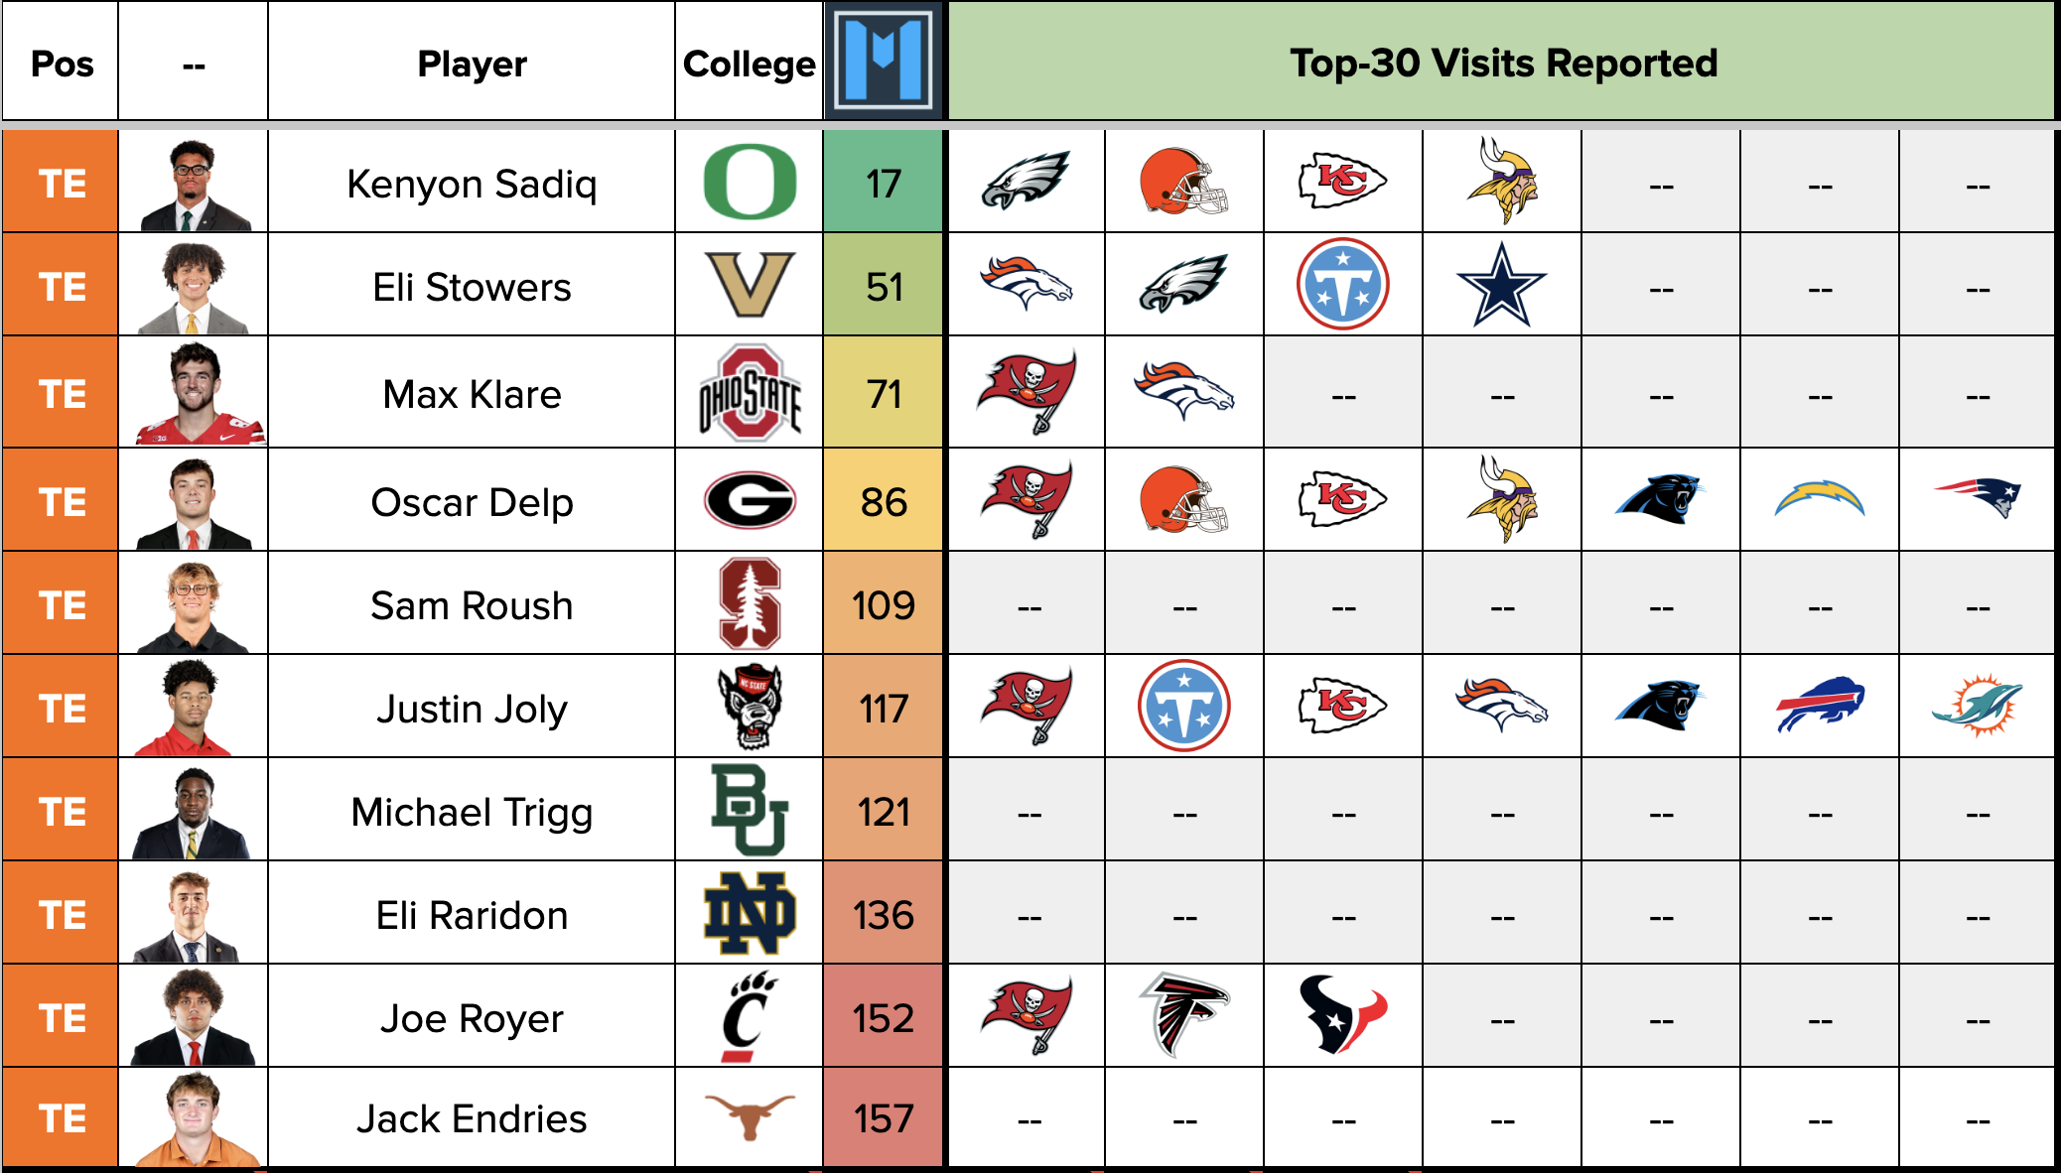This screenshot has height=1173, width=2061.
Task: Click the Houston Texans logo
Action: click(x=1342, y=1015)
